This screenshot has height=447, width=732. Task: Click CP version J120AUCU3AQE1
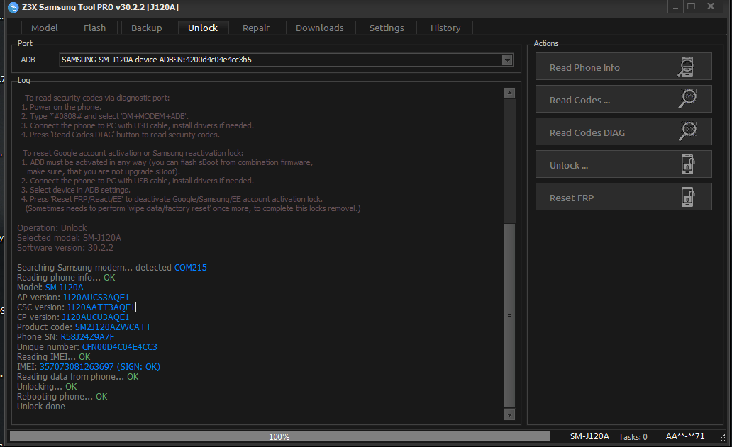(x=96, y=317)
